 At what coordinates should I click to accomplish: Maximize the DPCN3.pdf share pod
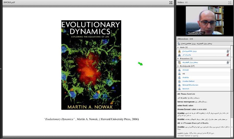(x=171, y=3)
